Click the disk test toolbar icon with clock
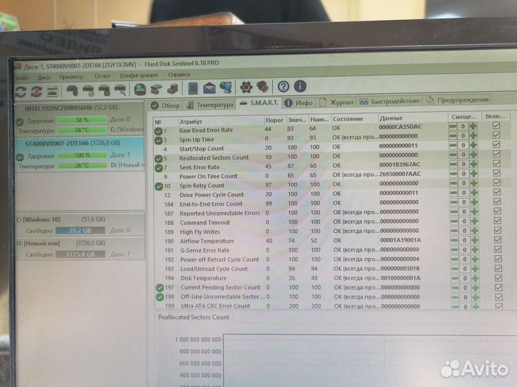This screenshot has height=387, width=517. pyautogui.click(x=89, y=90)
